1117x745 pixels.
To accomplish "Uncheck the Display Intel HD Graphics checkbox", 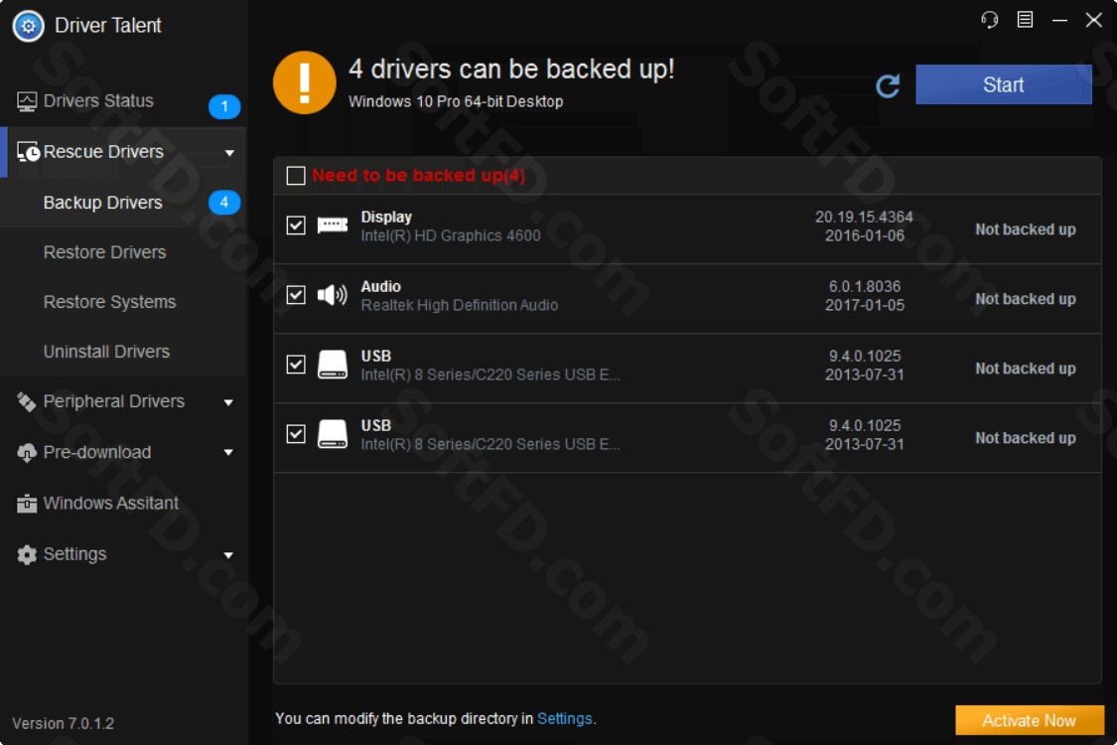I will pos(296,225).
